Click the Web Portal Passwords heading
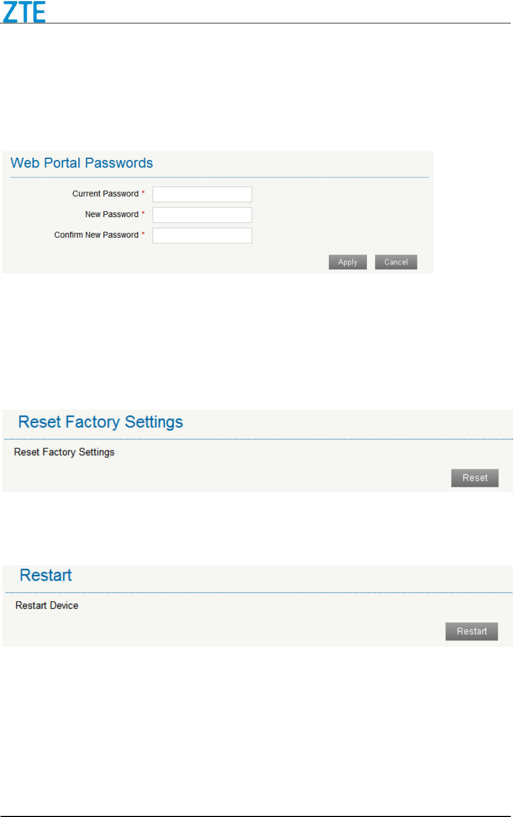 pyautogui.click(x=82, y=163)
